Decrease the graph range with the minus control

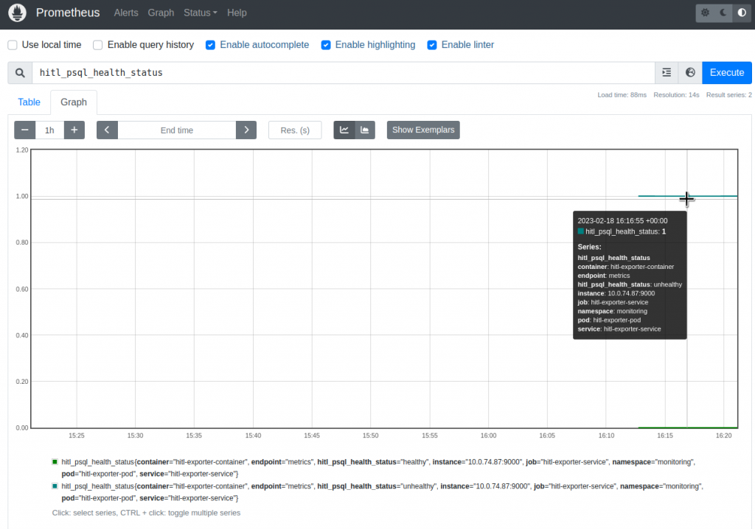click(24, 130)
